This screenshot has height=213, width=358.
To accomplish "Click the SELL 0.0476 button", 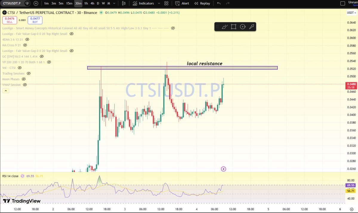I will coord(9,20).
